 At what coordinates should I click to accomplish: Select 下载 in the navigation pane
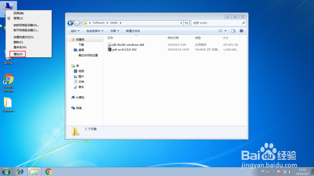[81, 45]
